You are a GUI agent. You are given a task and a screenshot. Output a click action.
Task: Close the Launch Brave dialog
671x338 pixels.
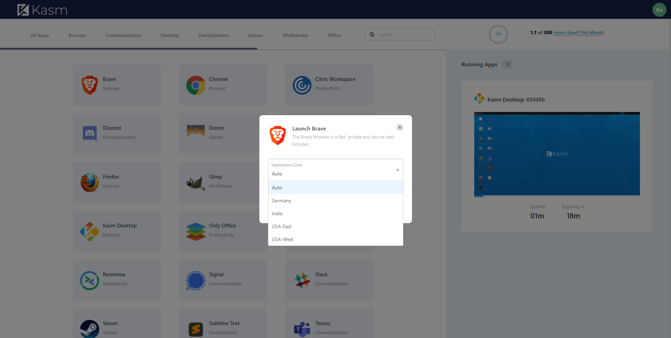coord(400,127)
